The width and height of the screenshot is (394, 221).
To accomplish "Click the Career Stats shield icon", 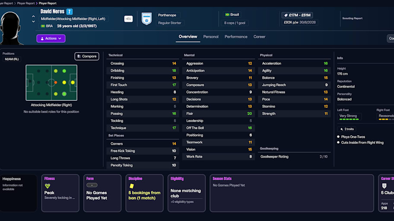I will (x=384, y=186).
